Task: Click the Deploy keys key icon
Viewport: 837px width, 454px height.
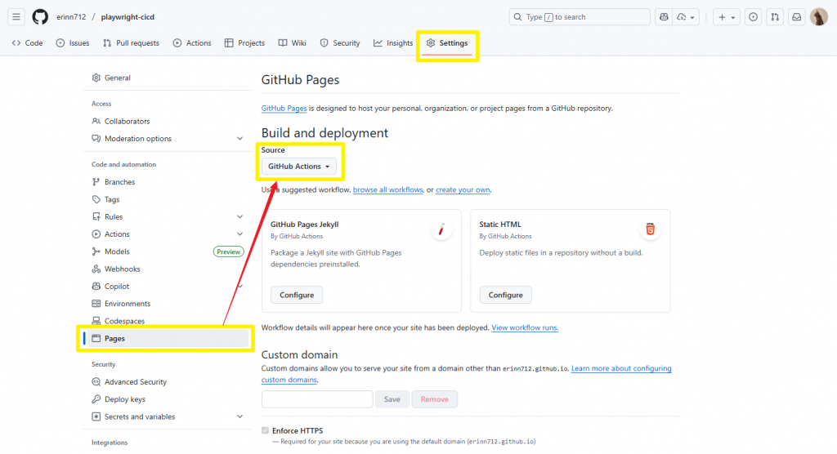Action: click(96, 399)
